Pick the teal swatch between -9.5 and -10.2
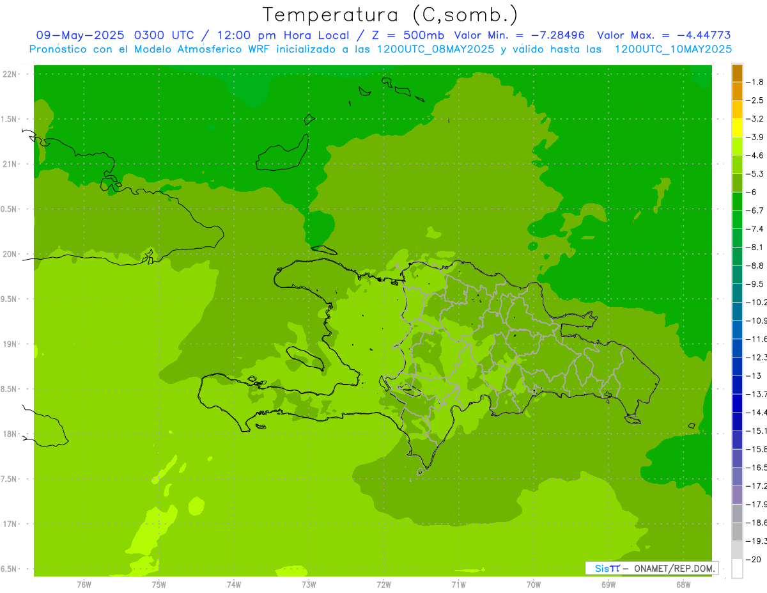The image size is (767, 593). click(737, 293)
